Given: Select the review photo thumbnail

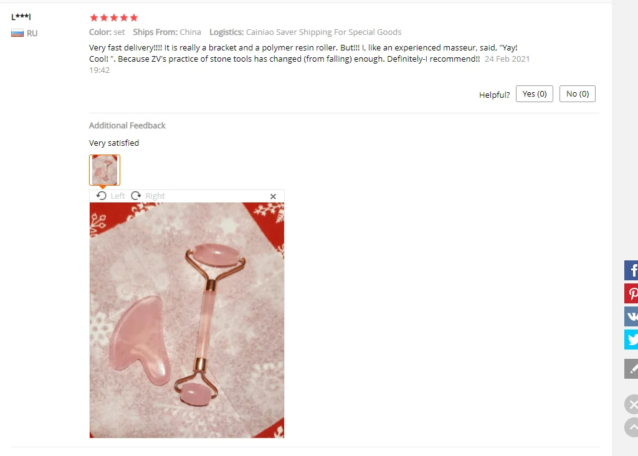Looking at the screenshot, I should (x=105, y=170).
